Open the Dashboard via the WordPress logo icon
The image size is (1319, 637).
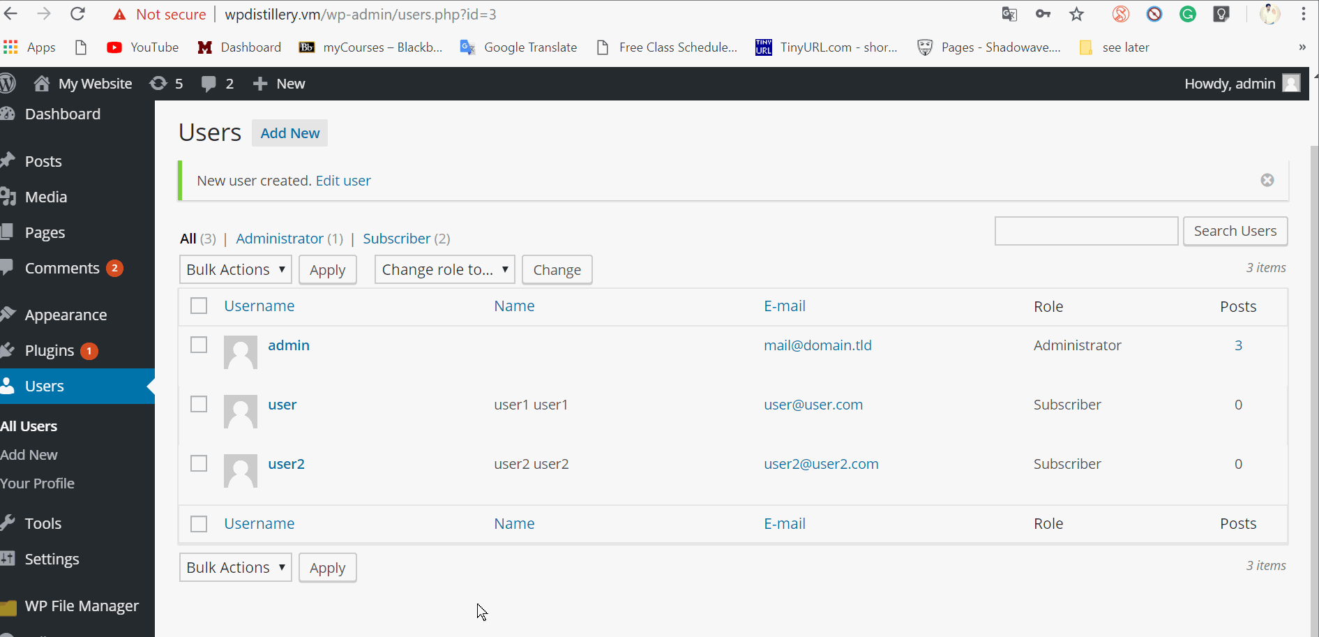pos(9,83)
